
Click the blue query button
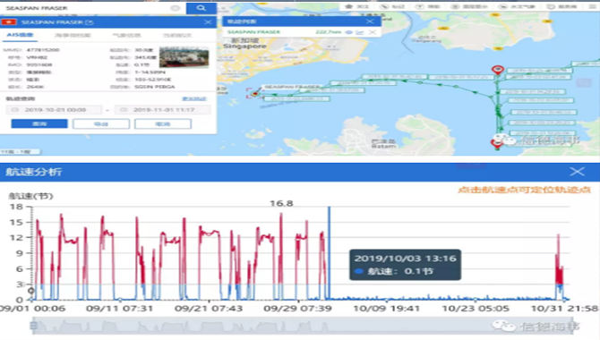click(39, 123)
